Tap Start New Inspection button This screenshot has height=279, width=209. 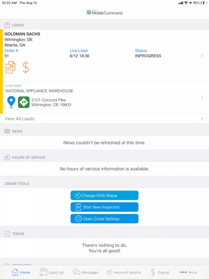pos(104,207)
